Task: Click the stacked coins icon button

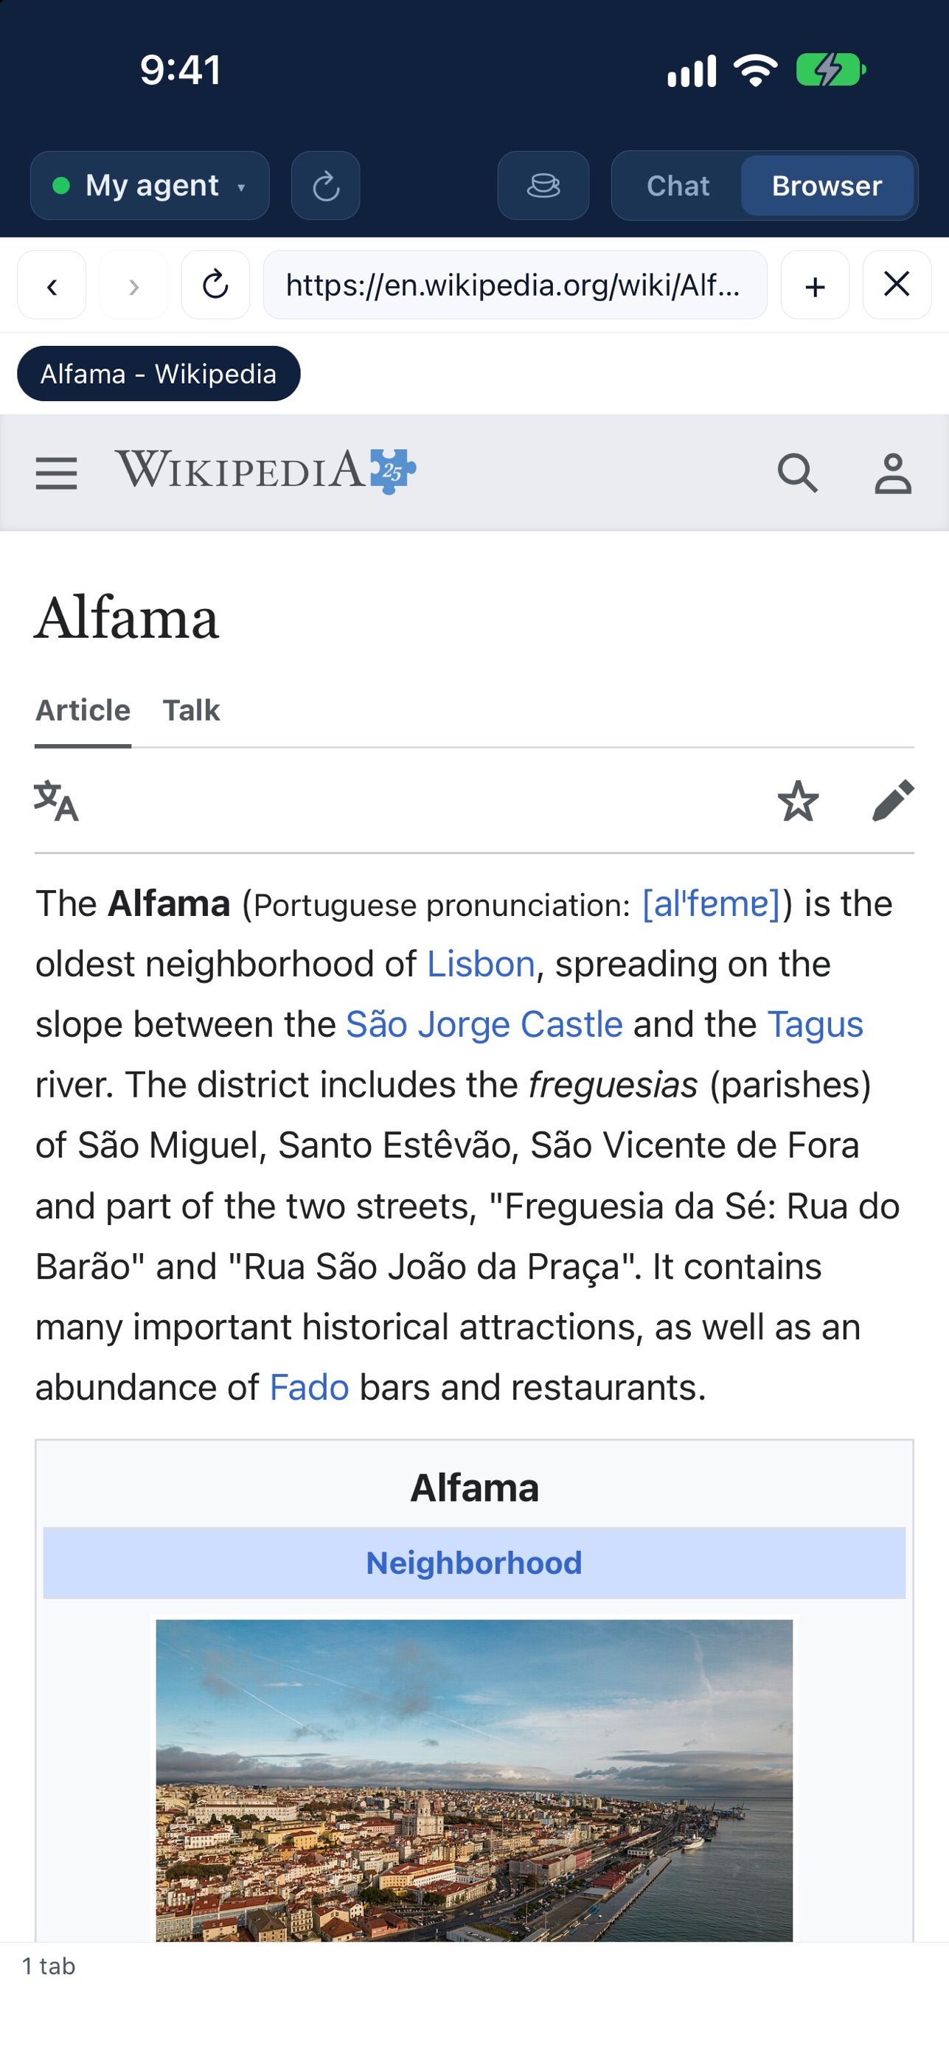Action: click(x=543, y=186)
